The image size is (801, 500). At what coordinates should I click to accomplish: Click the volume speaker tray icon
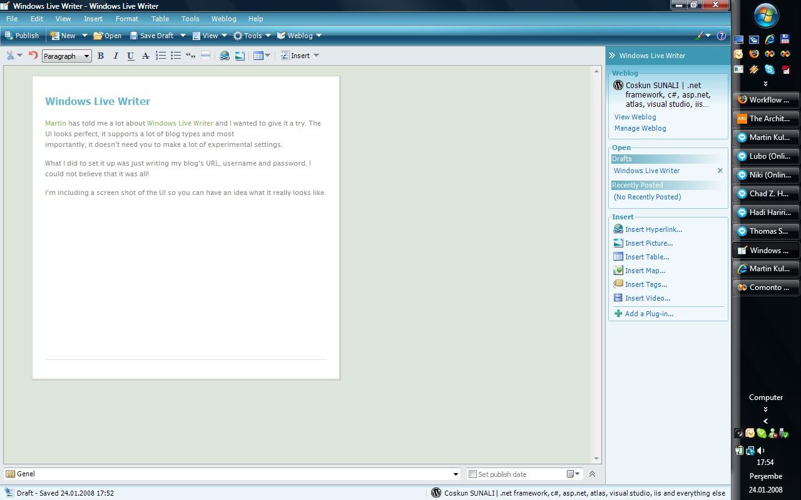(761, 450)
